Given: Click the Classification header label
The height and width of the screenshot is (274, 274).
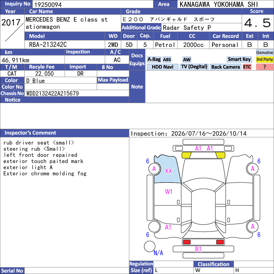Looking at the screenshot, I should point(213,264).
